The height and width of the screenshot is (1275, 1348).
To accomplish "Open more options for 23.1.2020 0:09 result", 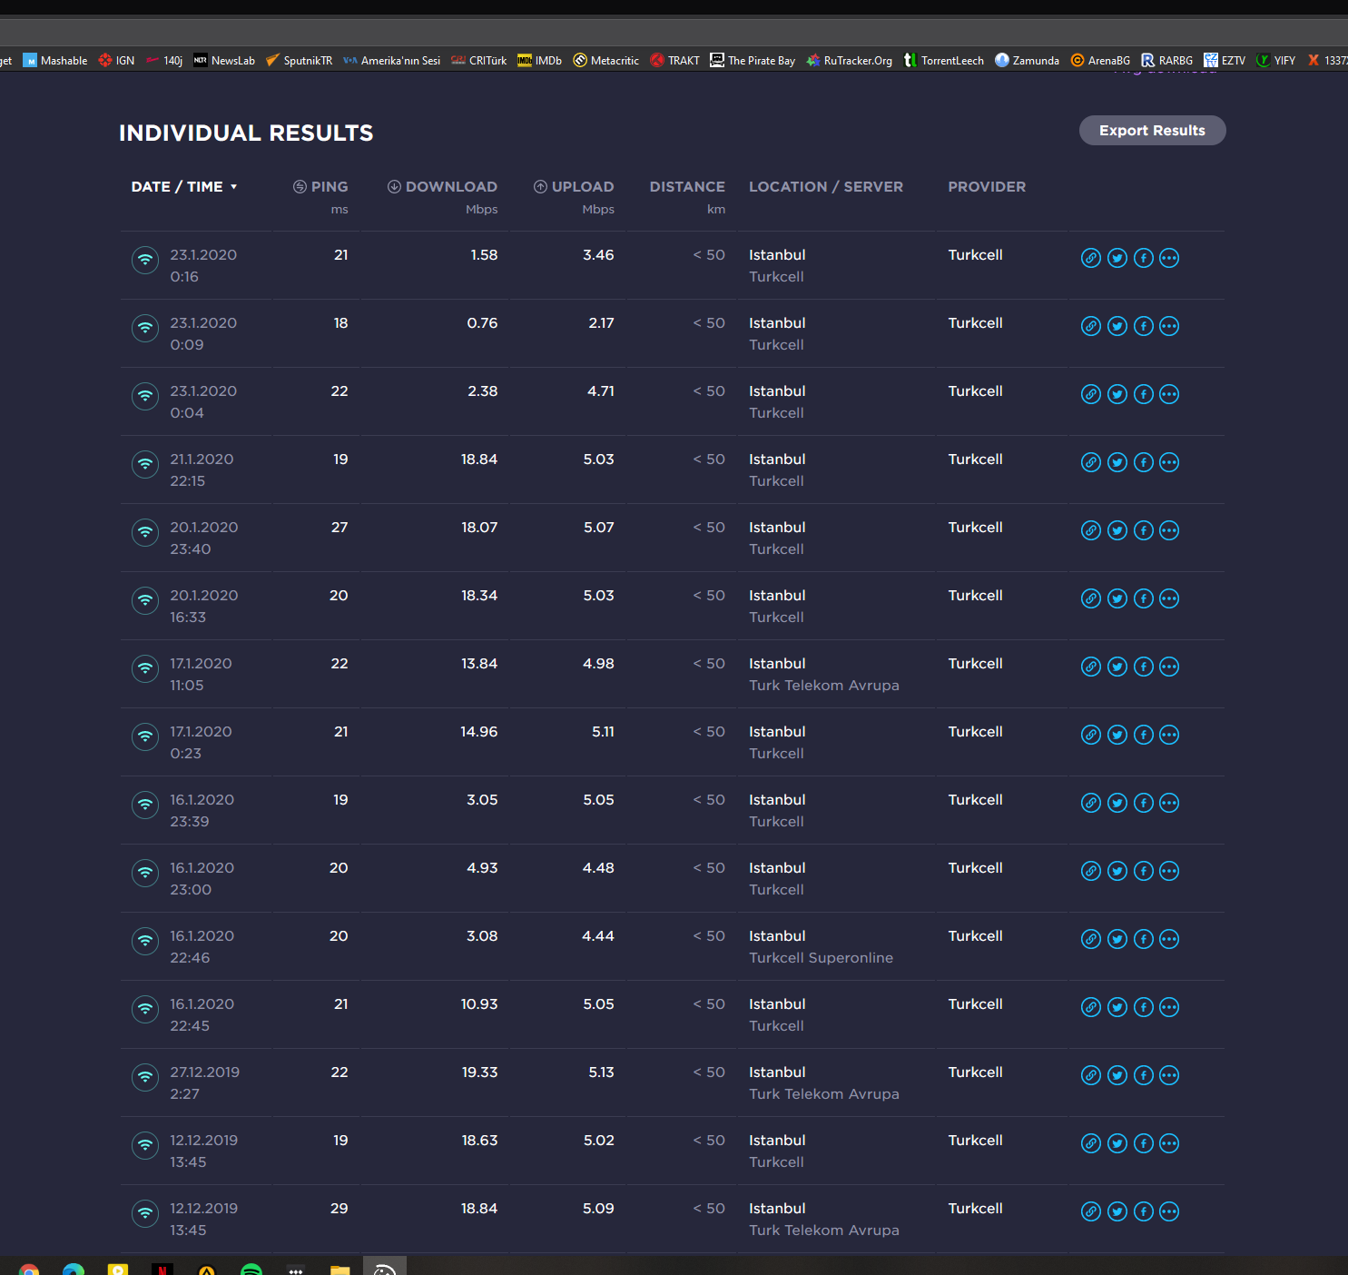I will point(1169,326).
